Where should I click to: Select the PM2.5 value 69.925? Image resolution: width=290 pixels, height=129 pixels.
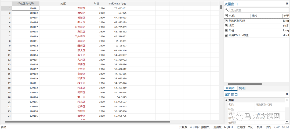(x=117, y=13)
